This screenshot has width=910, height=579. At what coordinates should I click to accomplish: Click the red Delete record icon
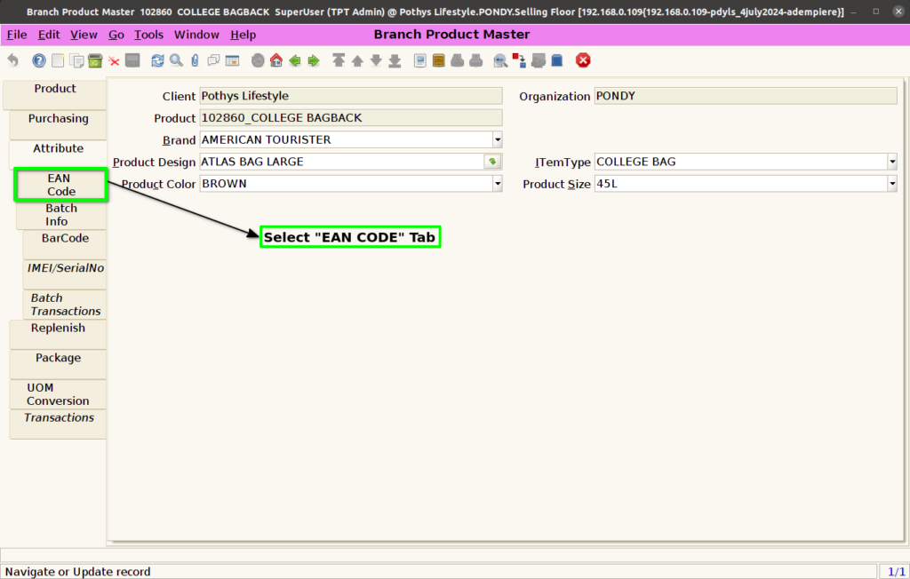115,61
